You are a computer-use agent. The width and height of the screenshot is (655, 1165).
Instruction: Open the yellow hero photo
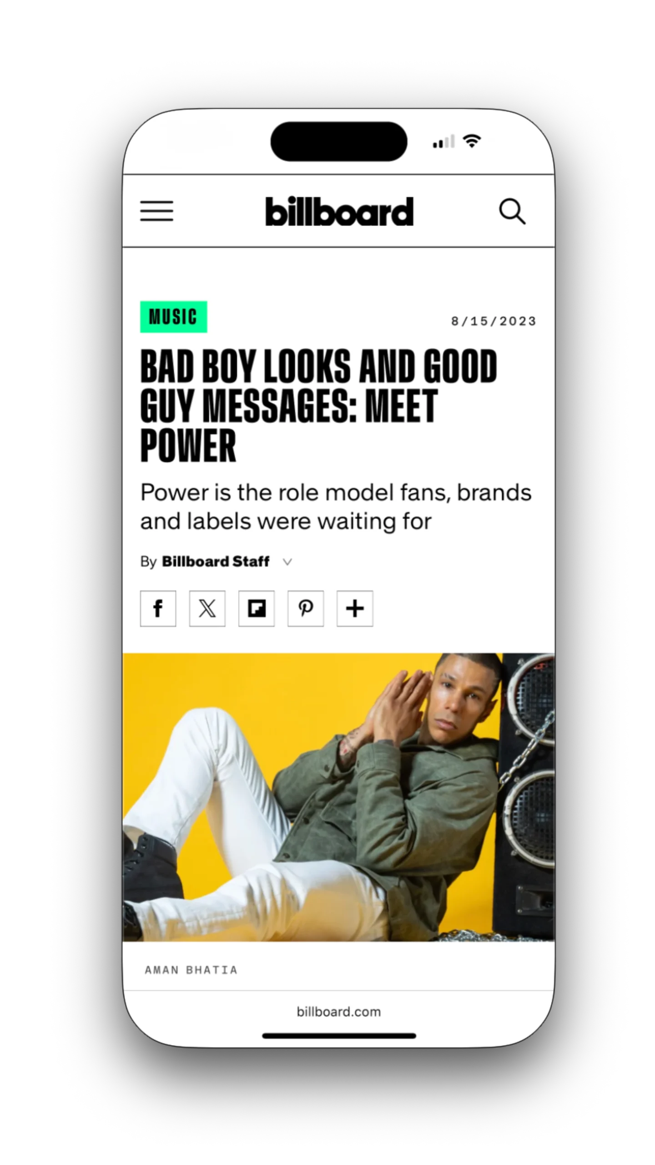(x=338, y=797)
